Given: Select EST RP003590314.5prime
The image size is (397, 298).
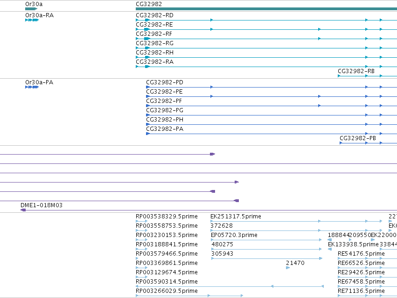Looking at the screenshot, I should [x=167, y=282].
